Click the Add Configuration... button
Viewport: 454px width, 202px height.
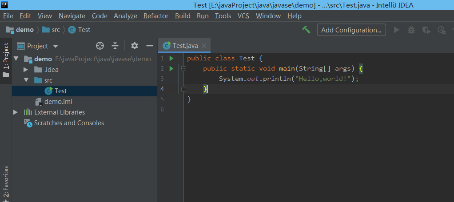(x=351, y=30)
